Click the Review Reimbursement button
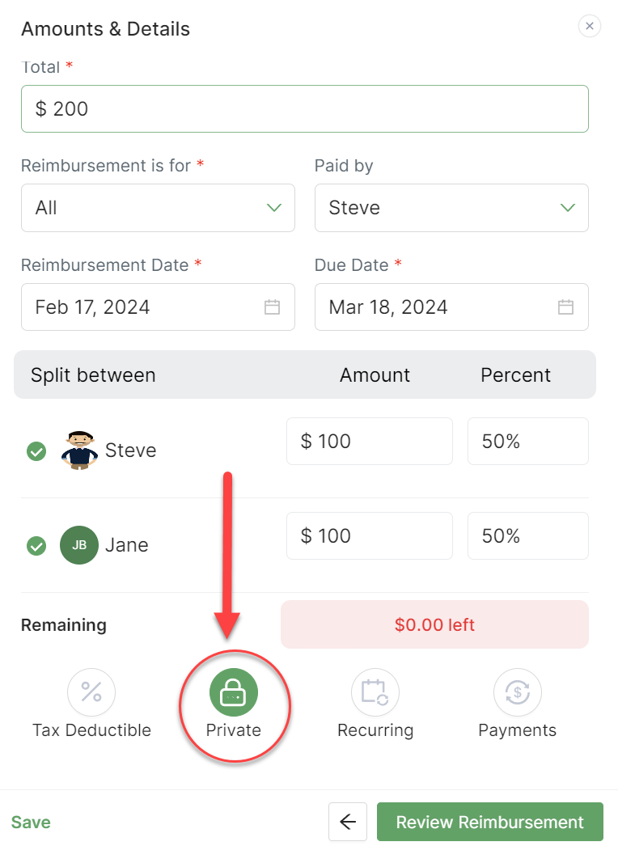The height and width of the screenshot is (846, 618). [x=490, y=822]
